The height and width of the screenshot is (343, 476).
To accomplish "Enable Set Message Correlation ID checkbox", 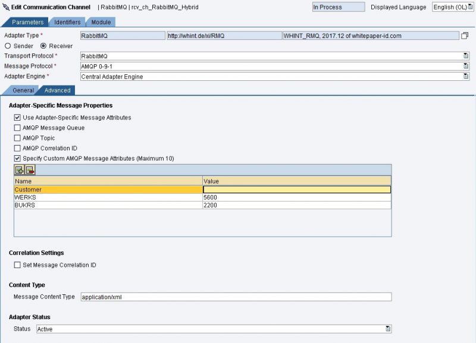I will [17, 265].
